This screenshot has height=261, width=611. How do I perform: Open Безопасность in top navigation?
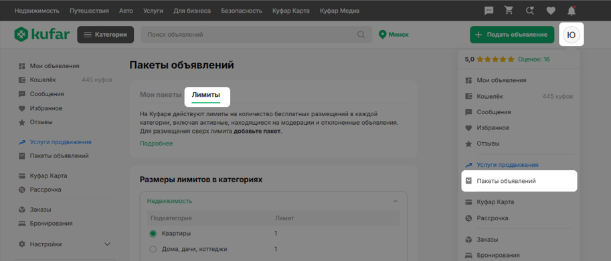(x=242, y=11)
